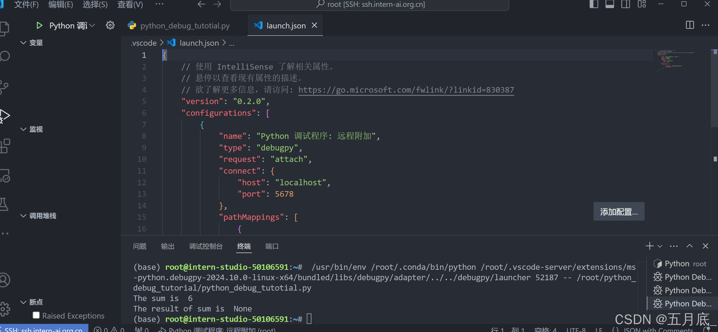The width and height of the screenshot is (718, 332).
Task: Switch to the 调试控制台 tab
Action: (x=205, y=246)
